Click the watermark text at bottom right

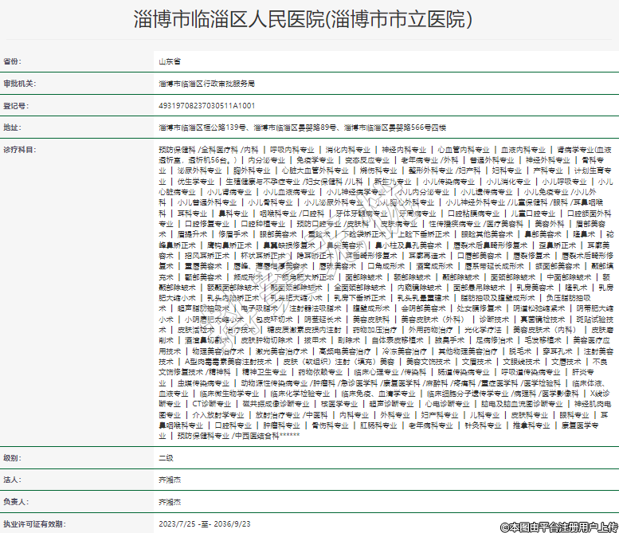[x=558, y=526]
